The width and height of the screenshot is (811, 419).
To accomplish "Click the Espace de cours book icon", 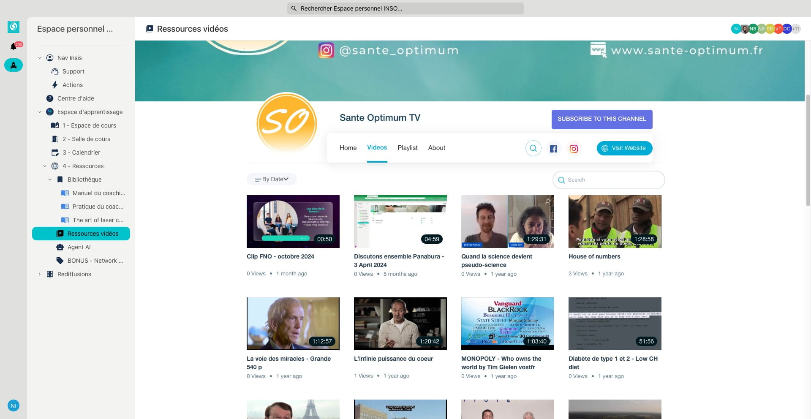I will point(55,125).
